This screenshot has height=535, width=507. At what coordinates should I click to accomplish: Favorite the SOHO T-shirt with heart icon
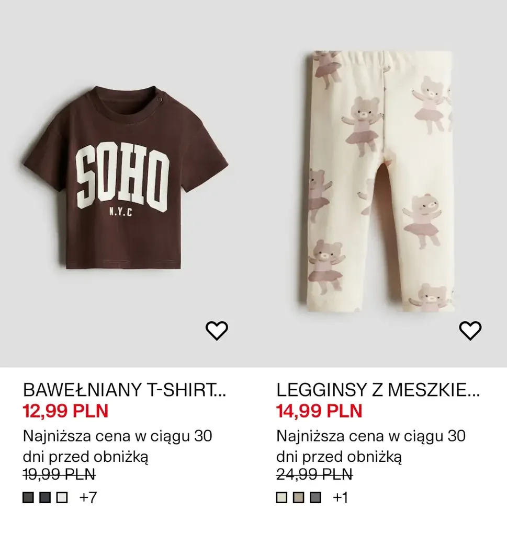click(x=217, y=330)
